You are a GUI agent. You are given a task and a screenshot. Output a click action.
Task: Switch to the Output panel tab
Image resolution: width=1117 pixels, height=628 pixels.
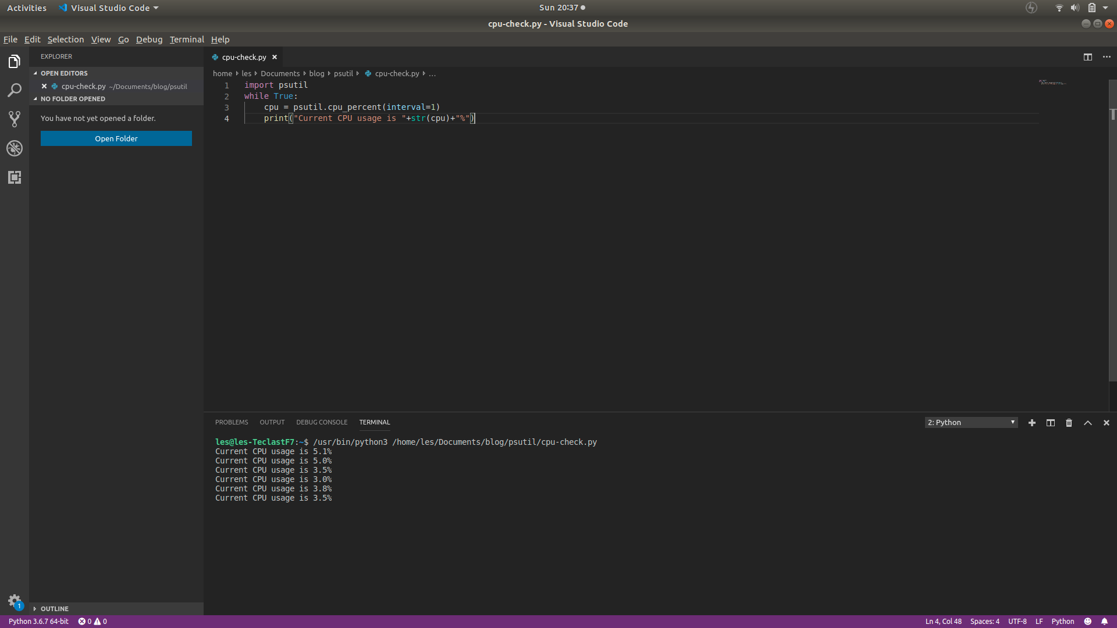click(x=272, y=422)
